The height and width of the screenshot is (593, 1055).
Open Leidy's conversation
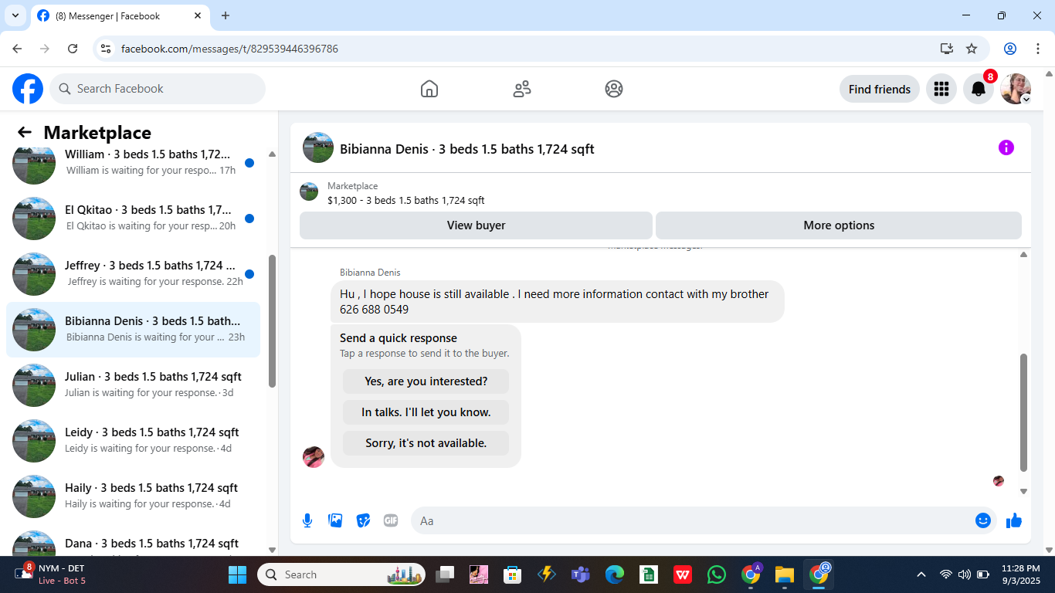(x=133, y=441)
